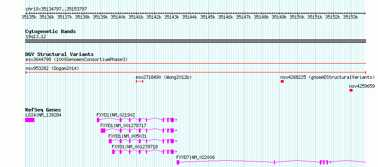This screenshot has height=167, width=378.
Task: Click the arrowhead ending FXYD1 NM_001278717
Action: pos(176,131)
